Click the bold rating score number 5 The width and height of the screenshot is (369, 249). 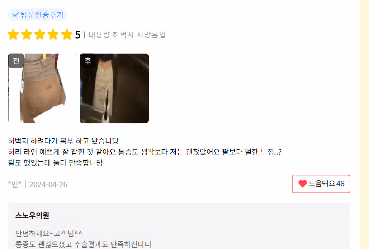coord(78,35)
